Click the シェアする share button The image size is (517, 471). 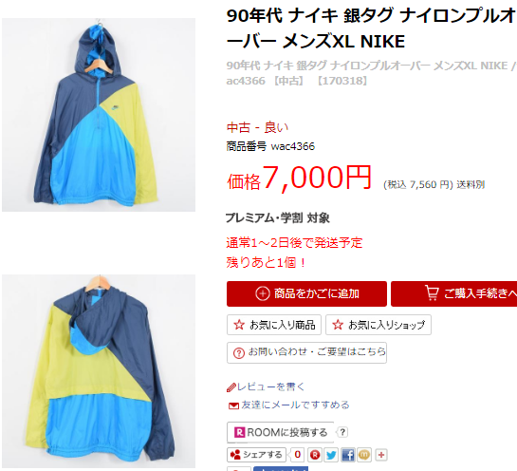tap(256, 455)
